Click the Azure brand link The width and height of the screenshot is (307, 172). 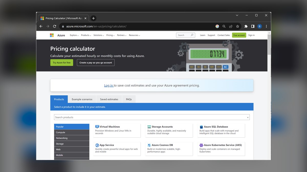pos(61,35)
